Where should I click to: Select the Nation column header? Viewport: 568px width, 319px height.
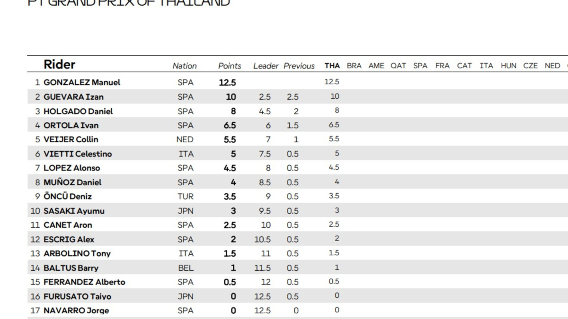[185, 66]
